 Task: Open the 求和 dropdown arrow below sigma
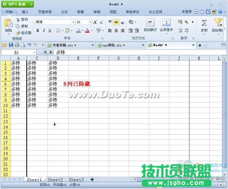point(204,35)
